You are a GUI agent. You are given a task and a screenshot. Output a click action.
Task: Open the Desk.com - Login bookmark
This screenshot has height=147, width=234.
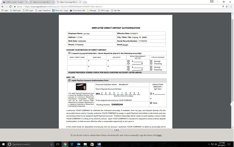pos(60,10)
